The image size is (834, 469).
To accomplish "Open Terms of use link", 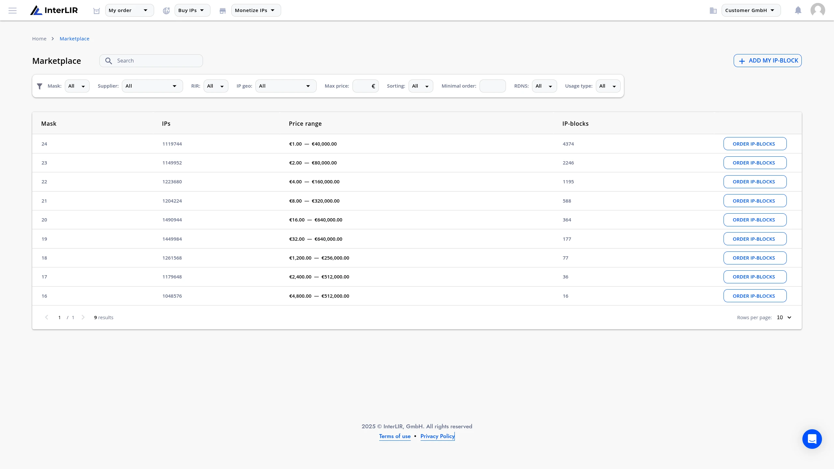I will pos(395,436).
